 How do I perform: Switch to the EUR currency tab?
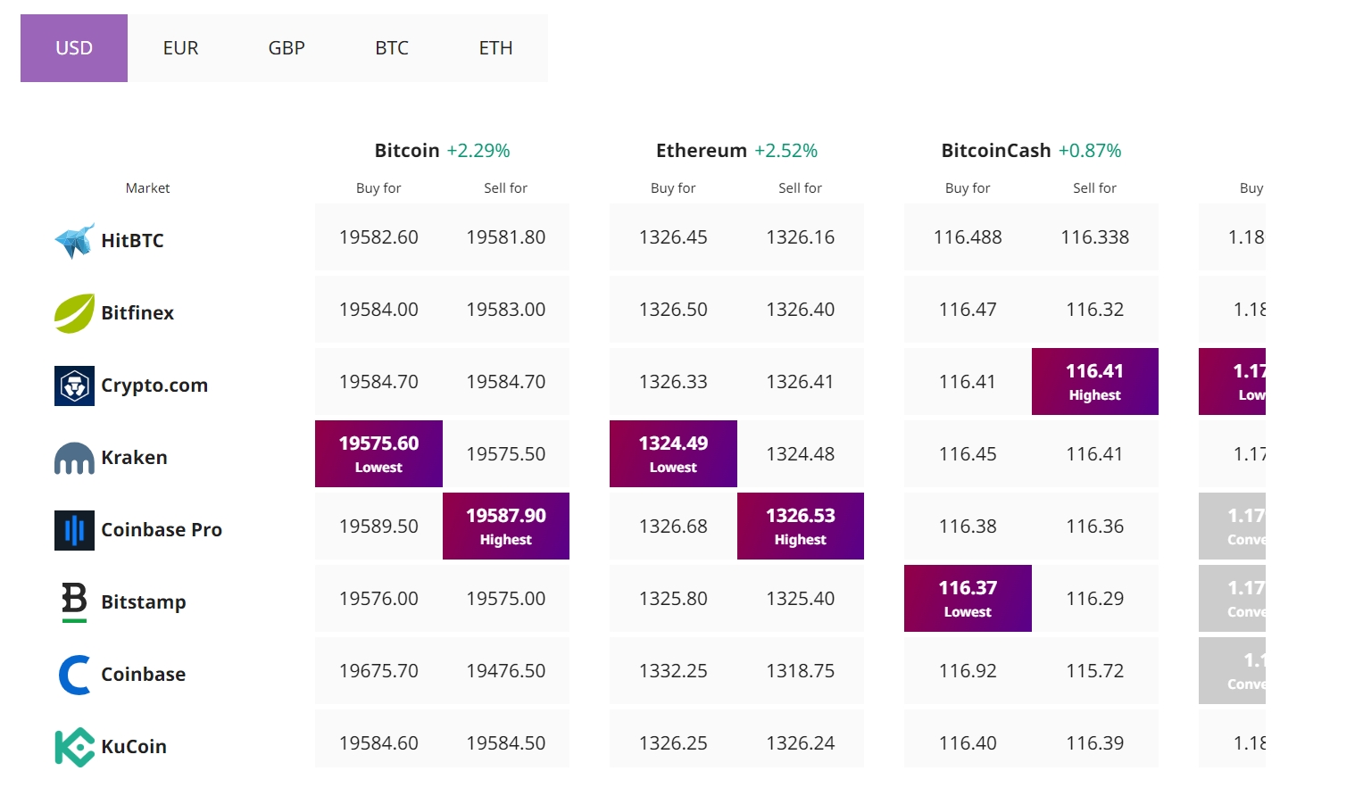(180, 48)
